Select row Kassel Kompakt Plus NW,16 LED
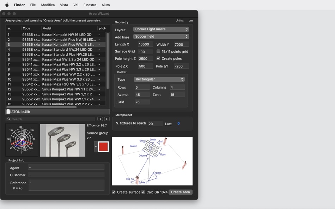335x209 pixels. click(x=56, y=39)
